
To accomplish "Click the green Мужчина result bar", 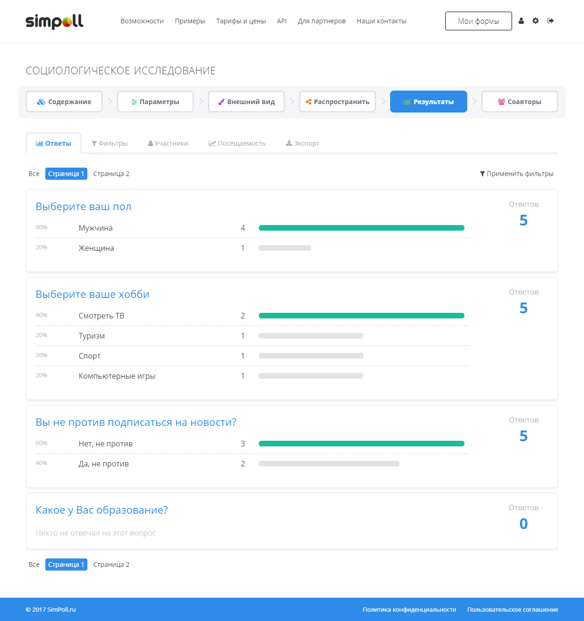I will tap(361, 228).
